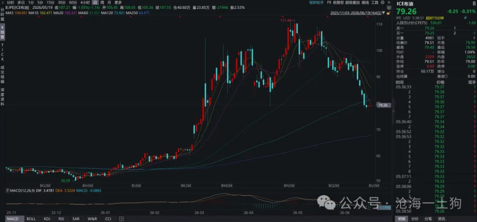Viewport: 477px width, 222px height.
Task: Open TICK view in left sidebar
Action: coord(2,52)
